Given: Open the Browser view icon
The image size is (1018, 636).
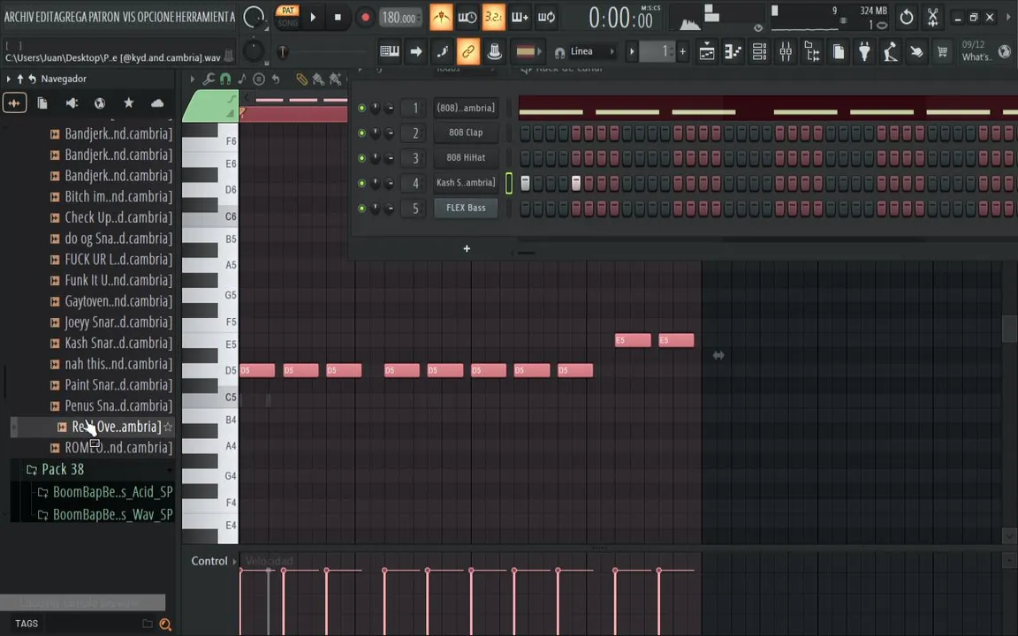Looking at the screenshot, I should pyautogui.click(x=812, y=52).
